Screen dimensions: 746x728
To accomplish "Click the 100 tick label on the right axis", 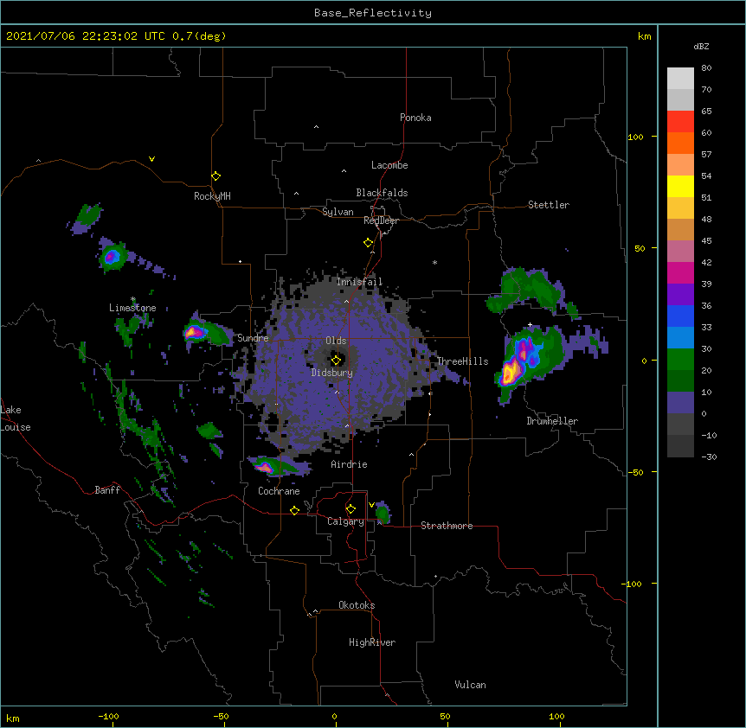I will (x=635, y=137).
